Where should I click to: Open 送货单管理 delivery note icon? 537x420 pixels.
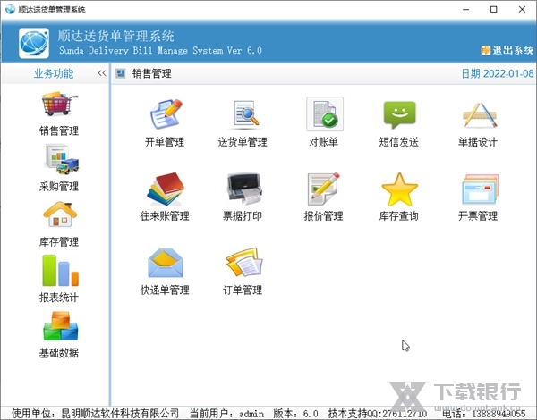[244, 114]
